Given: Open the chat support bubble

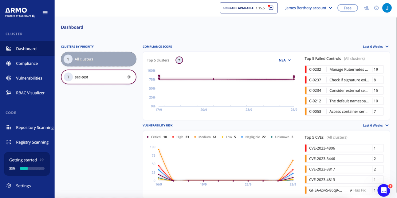Looking at the screenshot, I should pyautogui.click(x=383, y=190).
